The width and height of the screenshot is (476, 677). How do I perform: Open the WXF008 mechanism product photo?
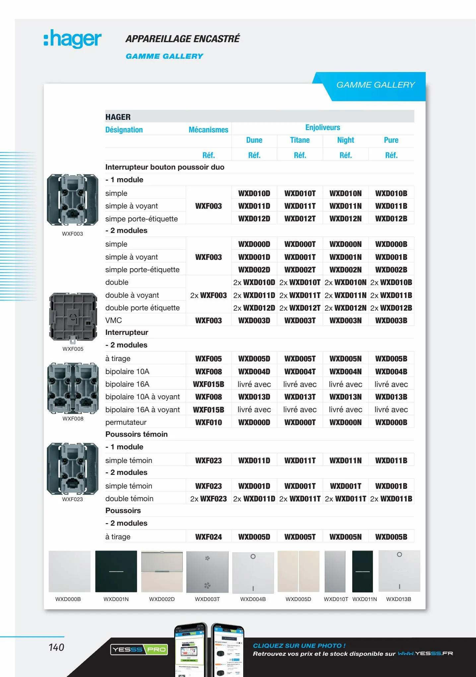click(73, 388)
